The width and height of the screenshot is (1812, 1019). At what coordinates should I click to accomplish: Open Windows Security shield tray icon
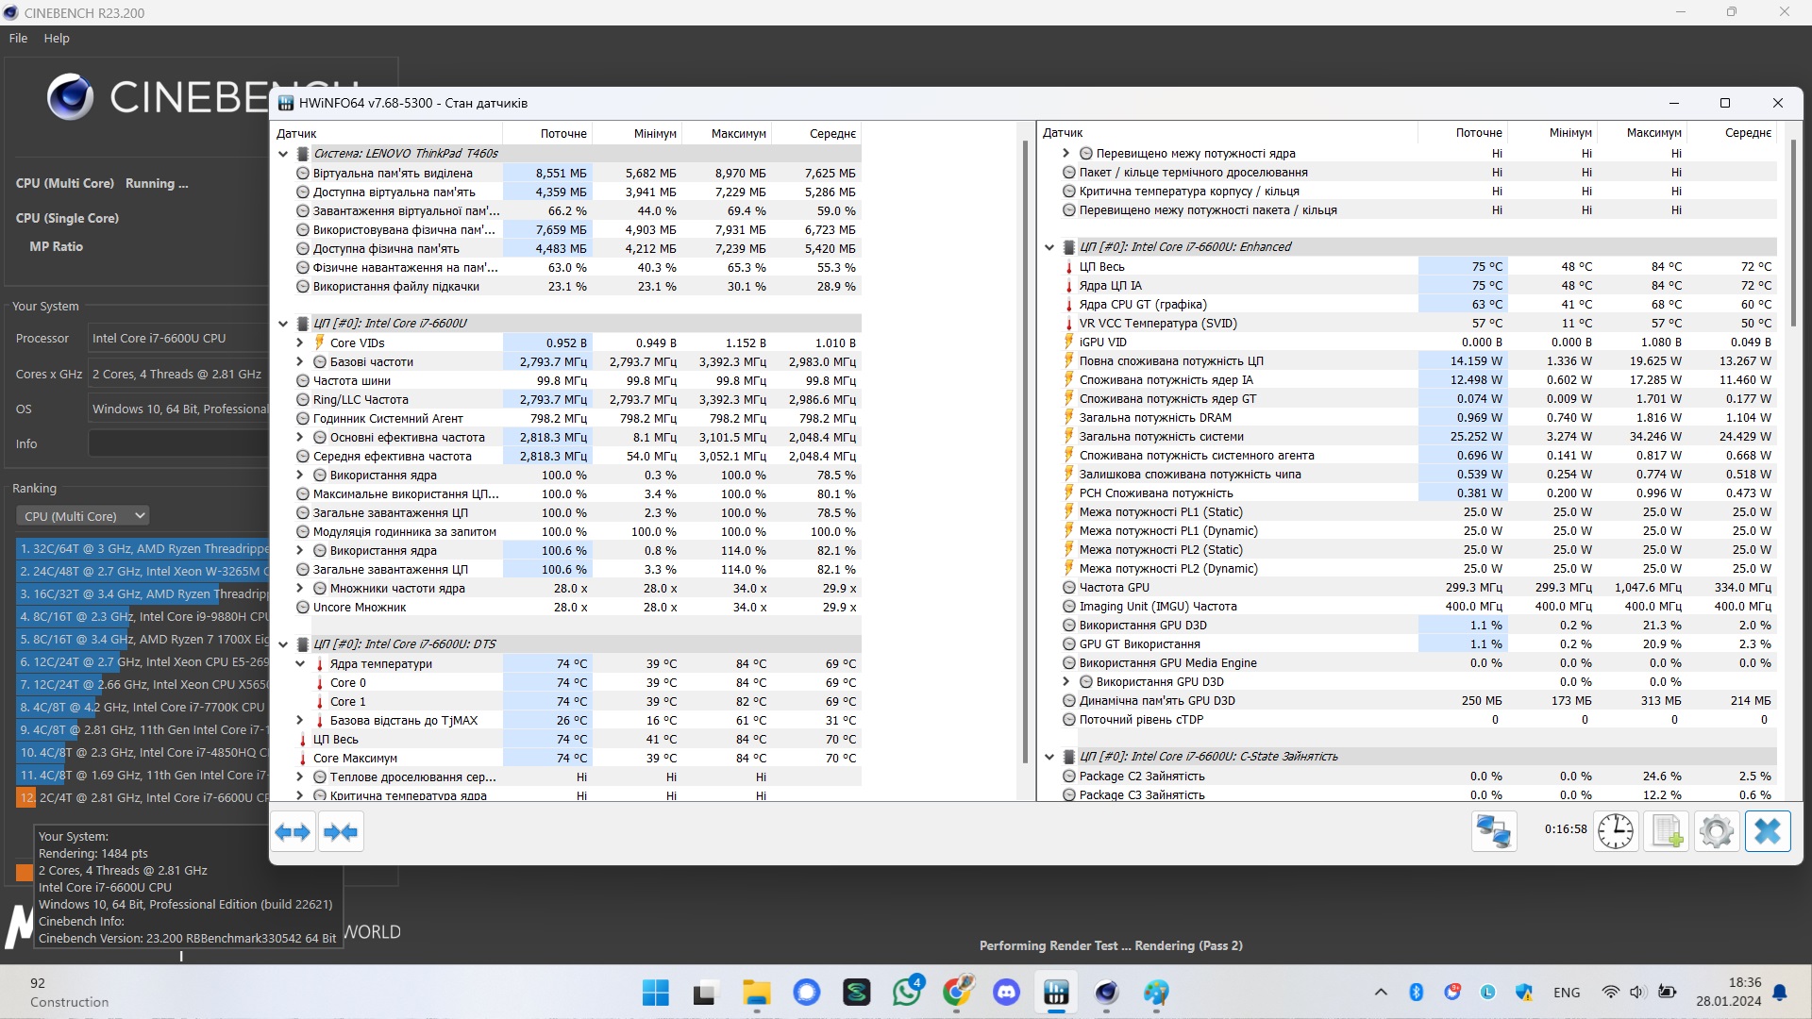click(1524, 993)
